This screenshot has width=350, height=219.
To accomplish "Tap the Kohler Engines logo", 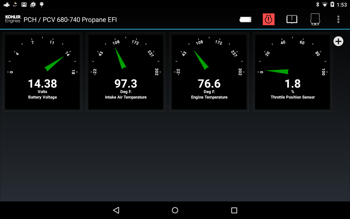I will [x=13, y=19].
